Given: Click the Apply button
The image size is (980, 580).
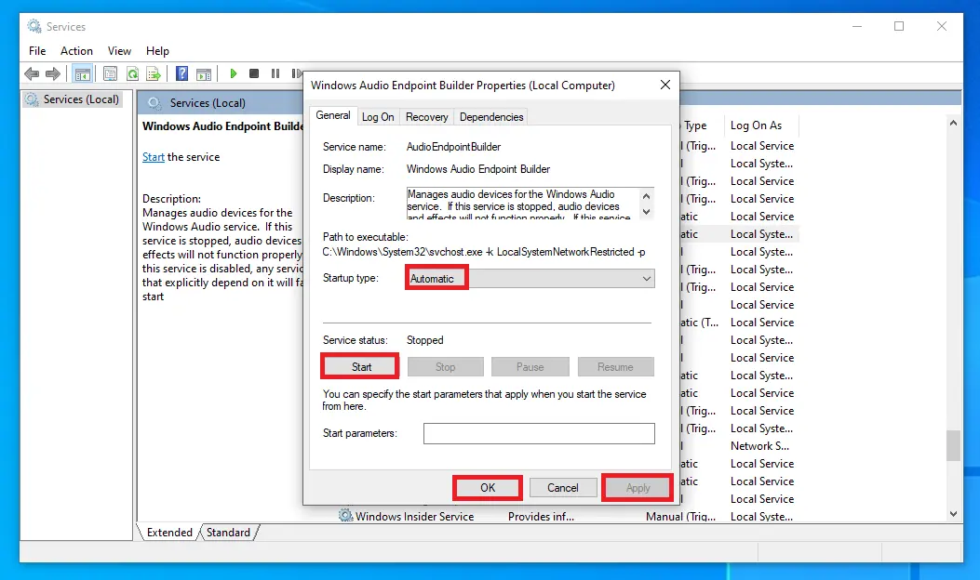Looking at the screenshot, I should point(638,488).
